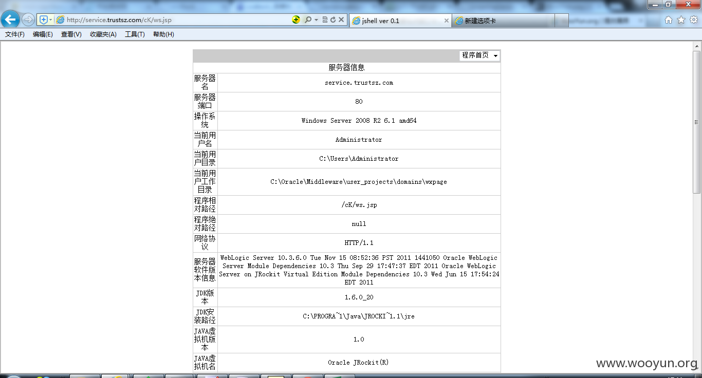Click the 服务器端口 row label
This screenshot has height=378, width=702.
coord(205,102)
